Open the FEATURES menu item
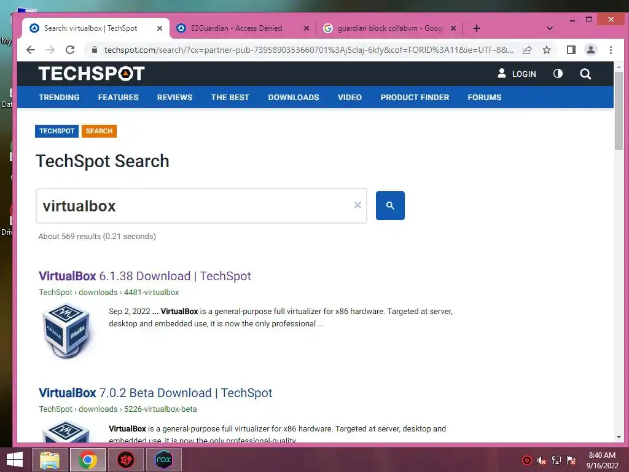Image resolution: width=629 pixels, height=472 pixels. tap(118, 98)
